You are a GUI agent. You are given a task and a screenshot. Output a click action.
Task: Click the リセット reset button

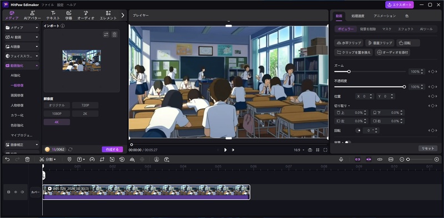(x=428, y=148)
